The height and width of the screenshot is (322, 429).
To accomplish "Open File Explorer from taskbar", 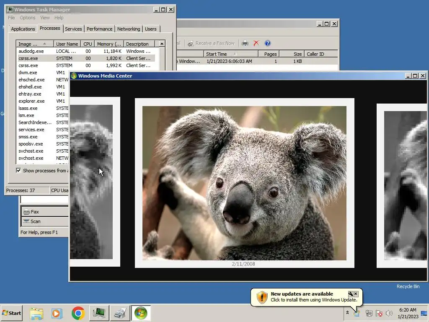I will [36, 313].
